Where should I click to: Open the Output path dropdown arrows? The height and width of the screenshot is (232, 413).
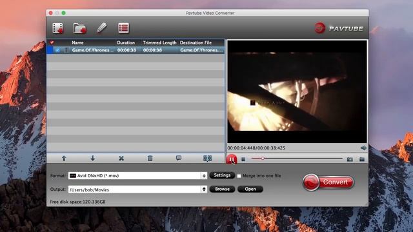coord(204,189)
